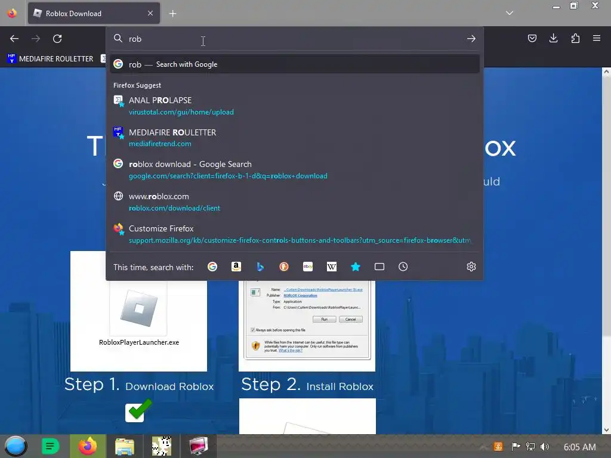Open the Extensions menu
Image resolution: width=611 pixels, height=458 pixels.
pos(575,38)
